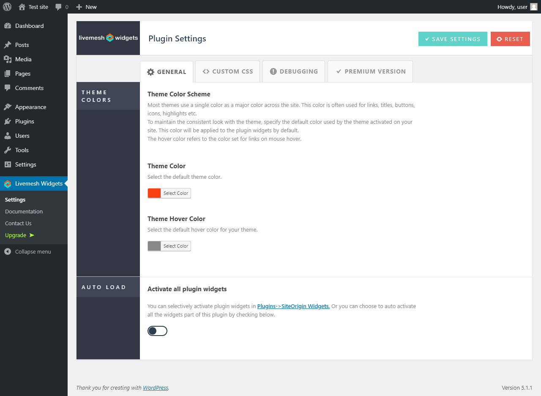The height and width of the screenshot is (396, 541).
Task: Open the New content dropdown
Action: (x=87, y=7)
